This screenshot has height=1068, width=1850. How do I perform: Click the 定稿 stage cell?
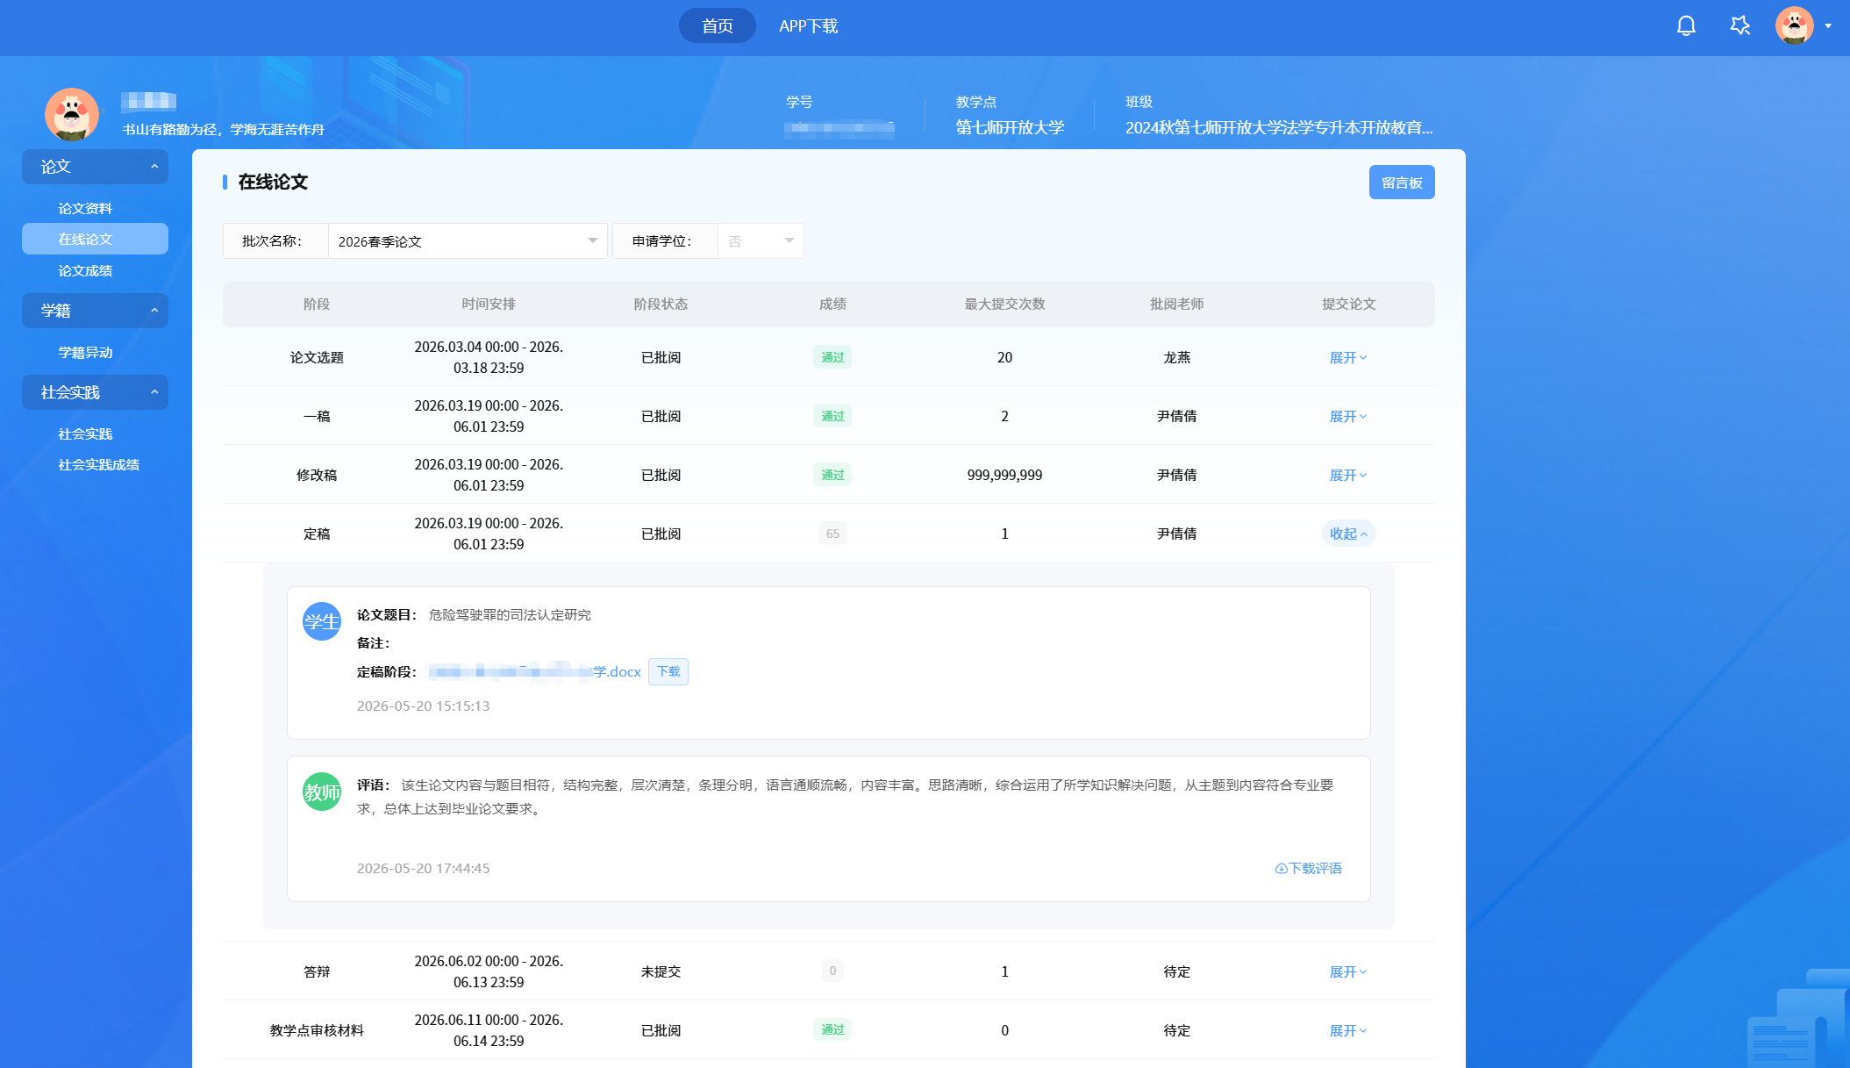pyautogui.click(x=317, y=534)
